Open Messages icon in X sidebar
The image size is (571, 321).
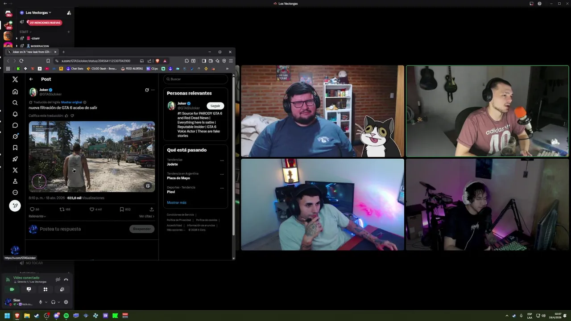point(15,125)
